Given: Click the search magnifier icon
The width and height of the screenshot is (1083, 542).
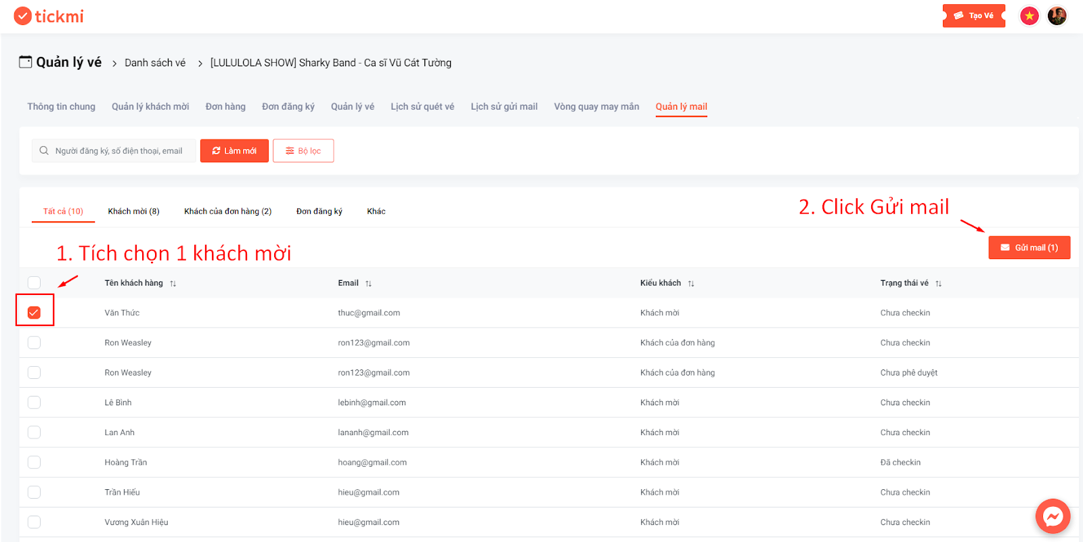Looking at the screenshot, I should (44, 151).
